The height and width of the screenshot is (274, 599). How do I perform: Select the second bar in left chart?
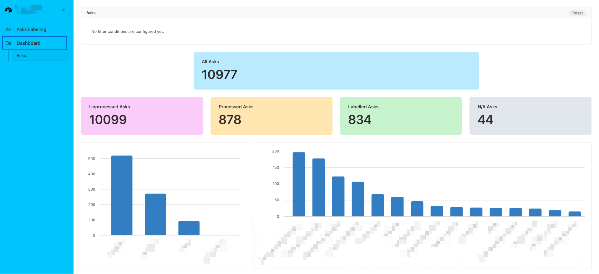(x=155, y=215)
